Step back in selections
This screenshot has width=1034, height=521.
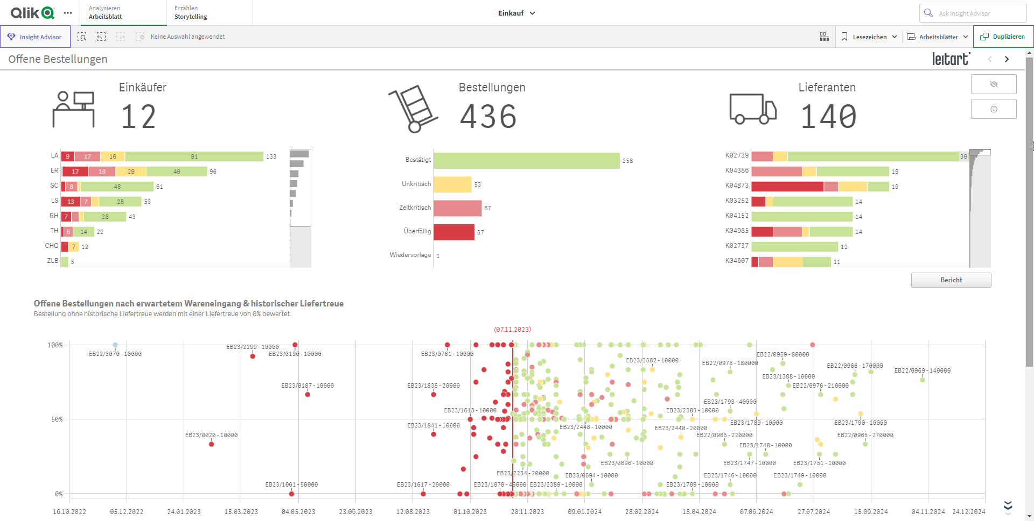click(x=101, y=37)
